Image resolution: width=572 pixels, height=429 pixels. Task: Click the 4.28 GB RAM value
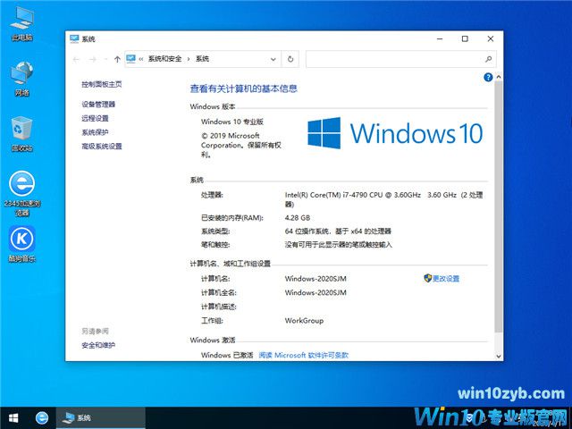[298, 218]
